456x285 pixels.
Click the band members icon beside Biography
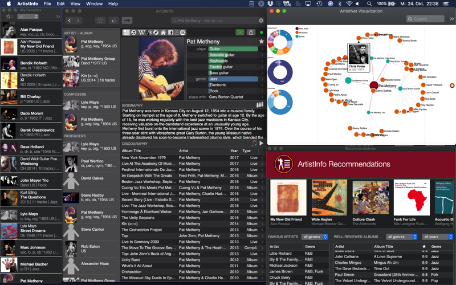coord(260,105)
